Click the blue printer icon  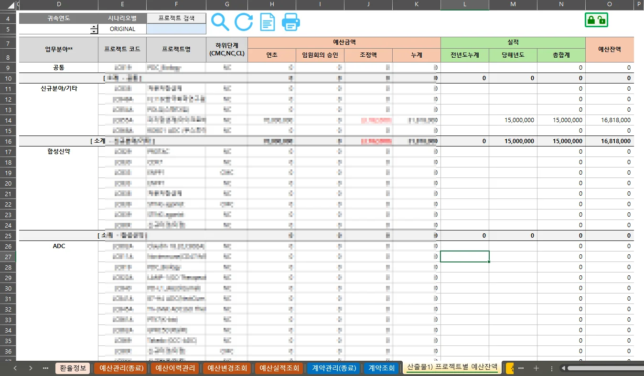point(290,22)
